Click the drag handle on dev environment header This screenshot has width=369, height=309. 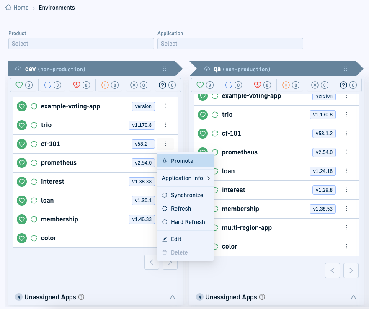(165, 69)
